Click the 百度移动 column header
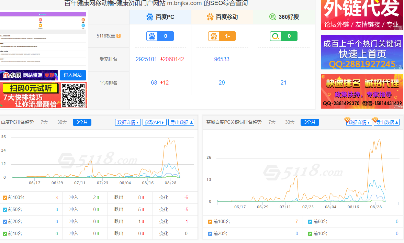 tap(222, 17)
